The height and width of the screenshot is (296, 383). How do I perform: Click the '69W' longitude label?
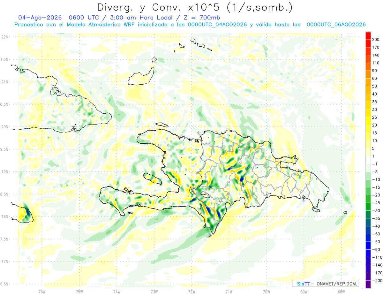click(304, 292)
